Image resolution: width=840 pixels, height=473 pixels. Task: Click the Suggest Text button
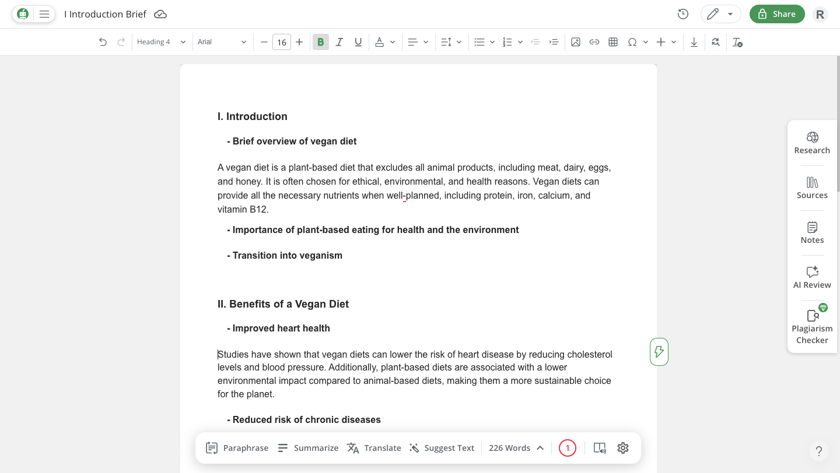point(442,448)
